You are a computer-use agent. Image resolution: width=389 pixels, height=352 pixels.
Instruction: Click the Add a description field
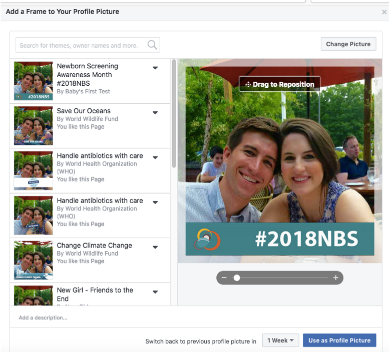click(x=196, y=317)
